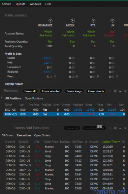This screenshot has width=128, height=194.
Task: Sort by Update Time dropdown arrow
Action: pyautogui.click(x=119, y=142)
